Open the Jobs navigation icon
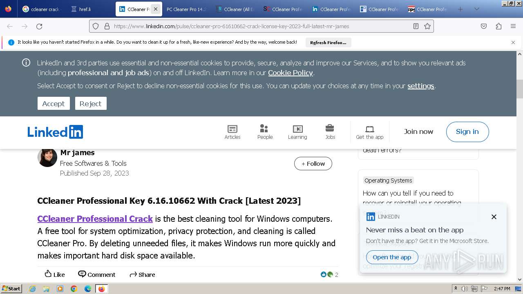 point(330,132)
